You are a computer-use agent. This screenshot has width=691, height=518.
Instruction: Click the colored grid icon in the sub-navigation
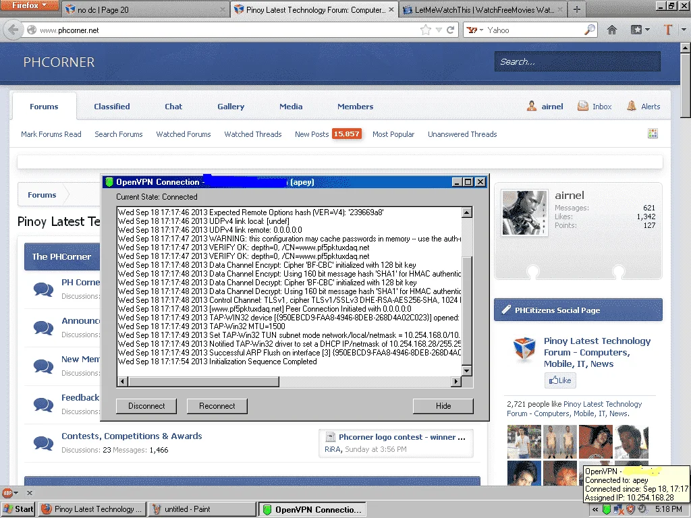(x=653, y=134)
